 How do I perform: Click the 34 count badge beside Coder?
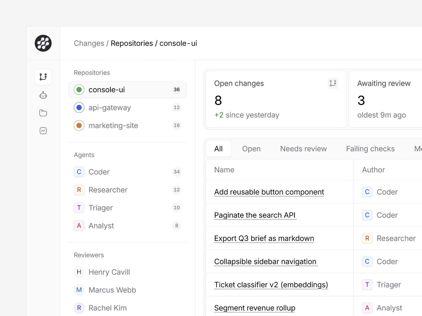[177, 172]
